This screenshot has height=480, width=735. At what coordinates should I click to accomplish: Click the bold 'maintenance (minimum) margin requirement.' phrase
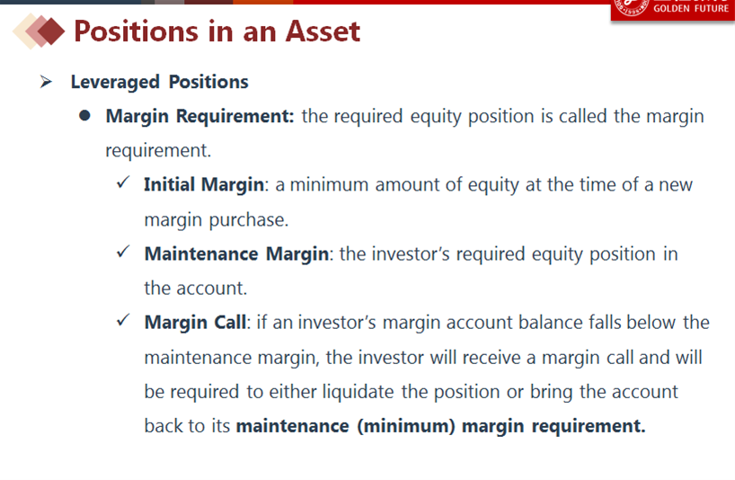440,425
